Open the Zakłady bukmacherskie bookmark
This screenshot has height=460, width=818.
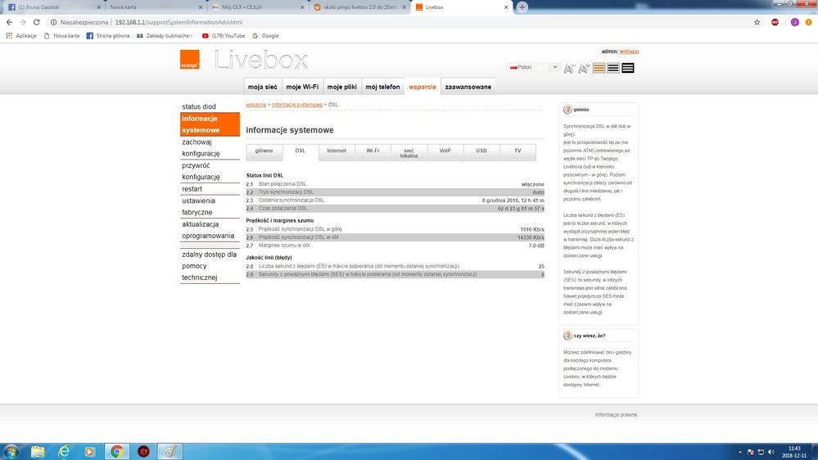tap(166, 36)
